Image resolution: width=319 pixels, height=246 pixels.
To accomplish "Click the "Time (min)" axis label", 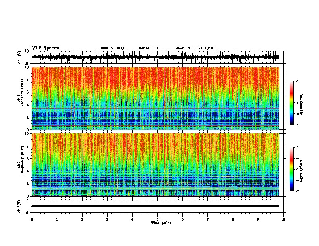I will coord(161,223).
